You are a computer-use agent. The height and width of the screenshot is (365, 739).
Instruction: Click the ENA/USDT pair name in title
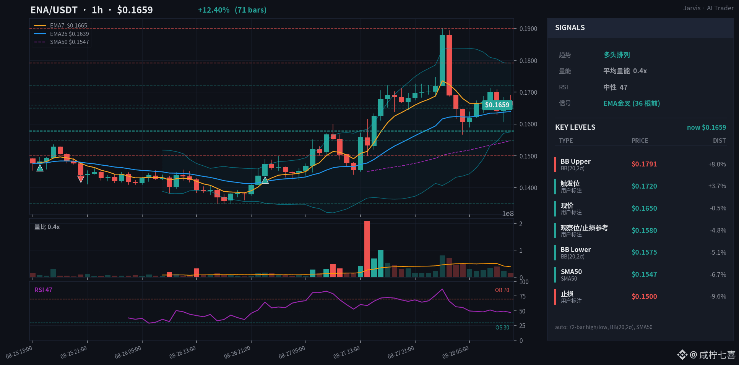click(54, 10)
